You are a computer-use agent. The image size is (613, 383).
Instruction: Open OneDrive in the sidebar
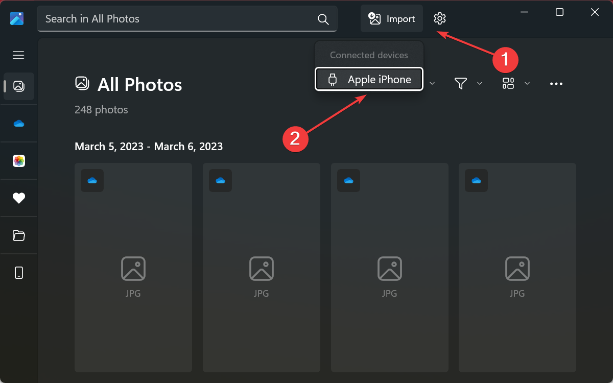click(x=19, y=124)
